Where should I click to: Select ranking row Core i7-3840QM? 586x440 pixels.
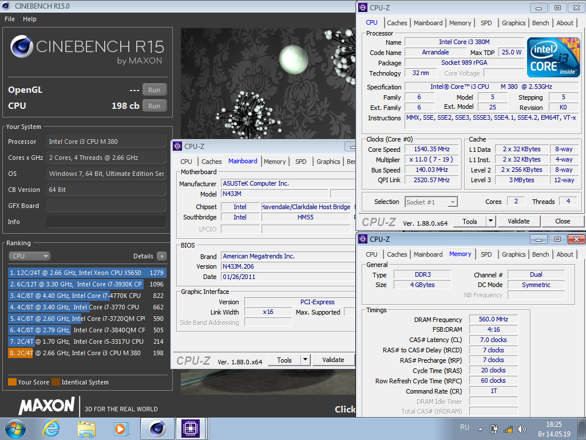pos(87,330)
